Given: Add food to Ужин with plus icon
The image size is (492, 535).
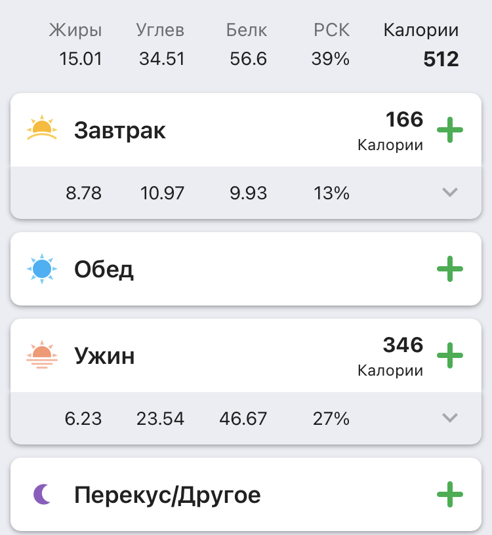Looking at the screenshot, I should click(450, 355).
